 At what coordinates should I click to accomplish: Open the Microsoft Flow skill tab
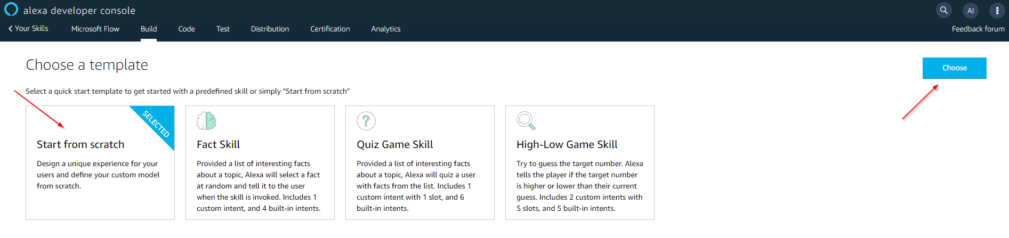pos(95,29)
